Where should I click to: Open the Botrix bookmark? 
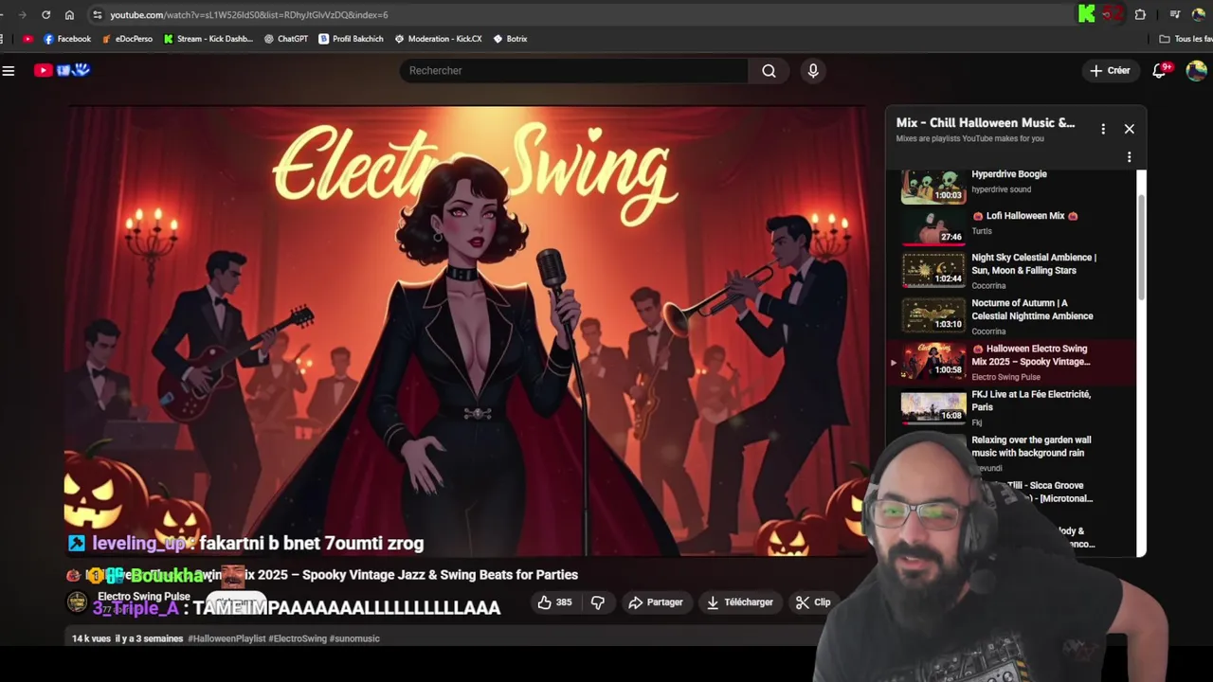tap(510, 39)
